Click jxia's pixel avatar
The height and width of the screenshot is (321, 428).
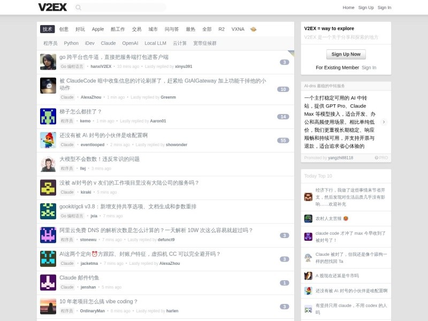tap(48, 211)
